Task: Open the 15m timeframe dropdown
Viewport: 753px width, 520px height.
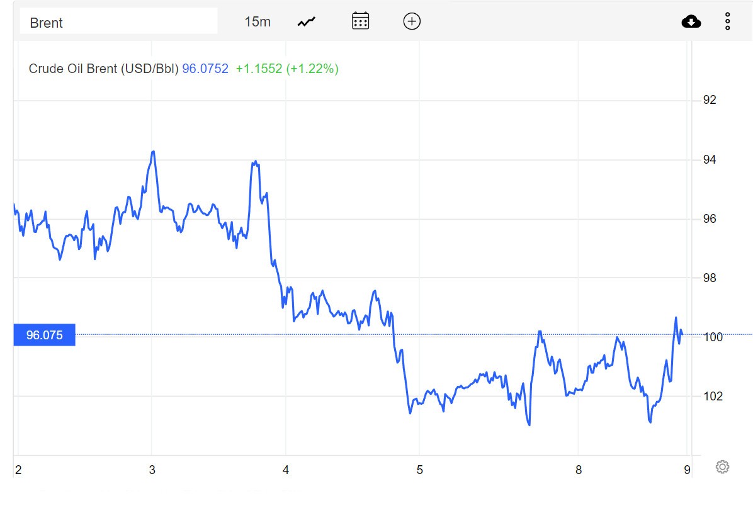Action: click(257, 22)
